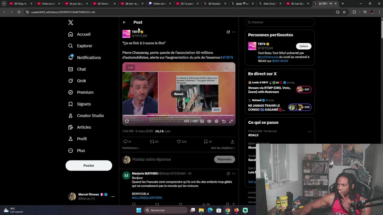This screenshot has width=383, height=215.
Task: Click the taskbar Rechercher box
Action: point(165,210)
